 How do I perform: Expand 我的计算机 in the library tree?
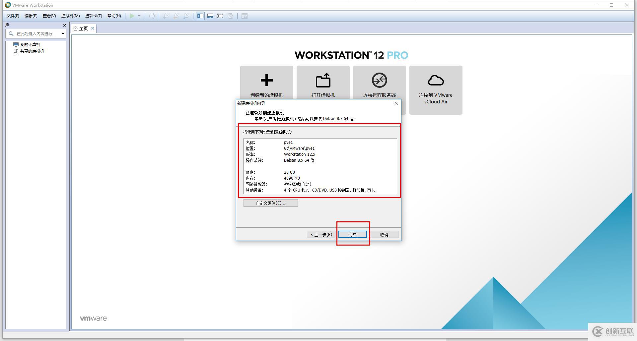pos(30,44)
